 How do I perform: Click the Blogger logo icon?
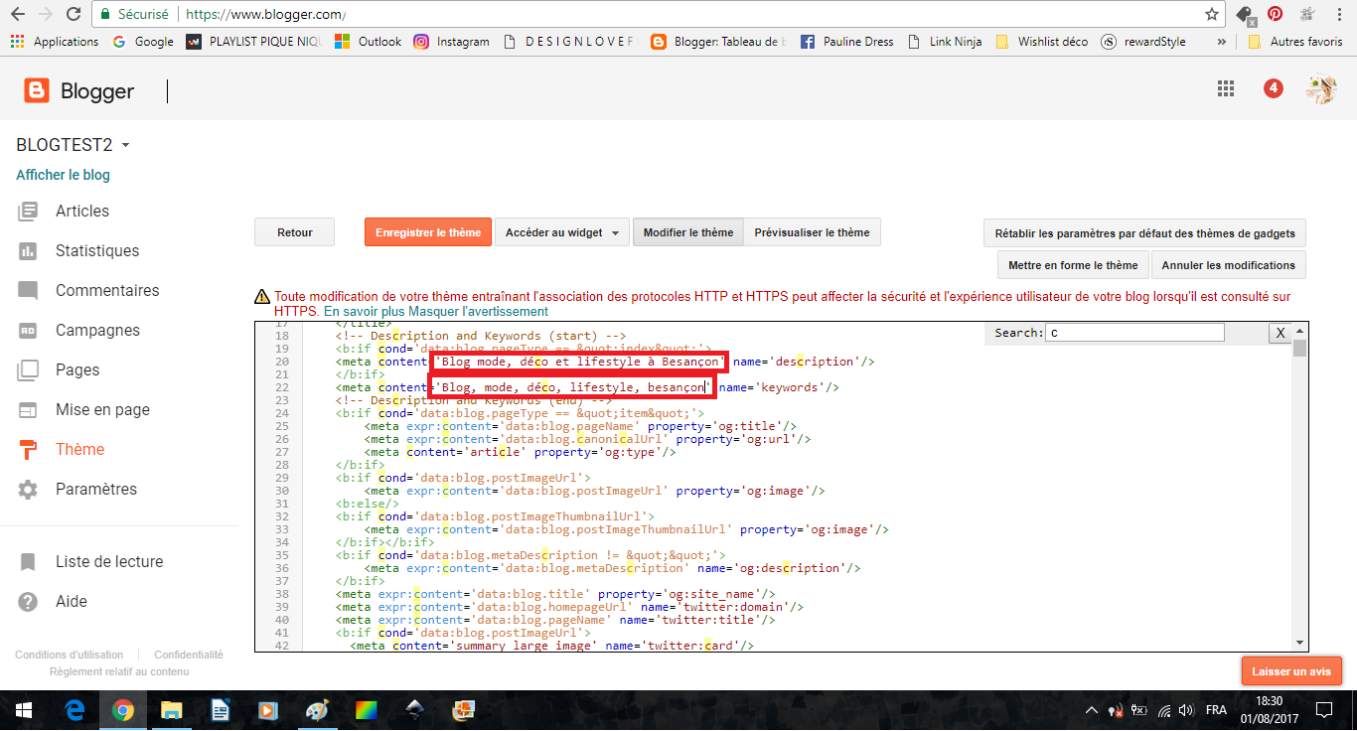pos(37,91)
